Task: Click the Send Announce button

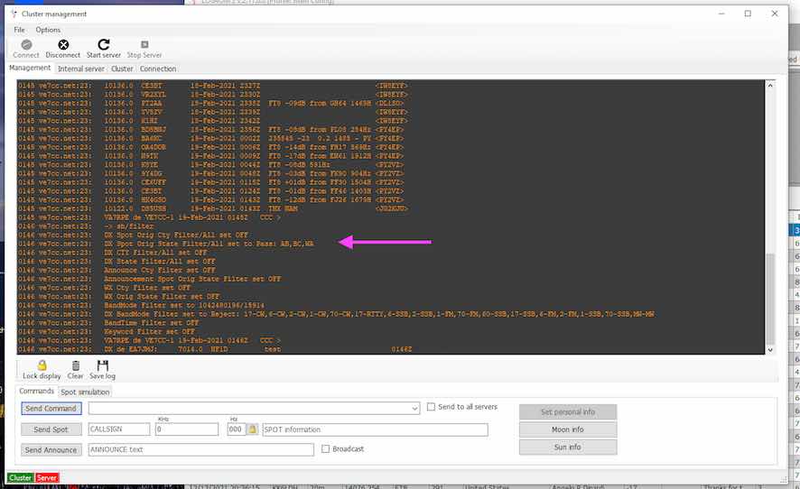Action: click(51, 449)
